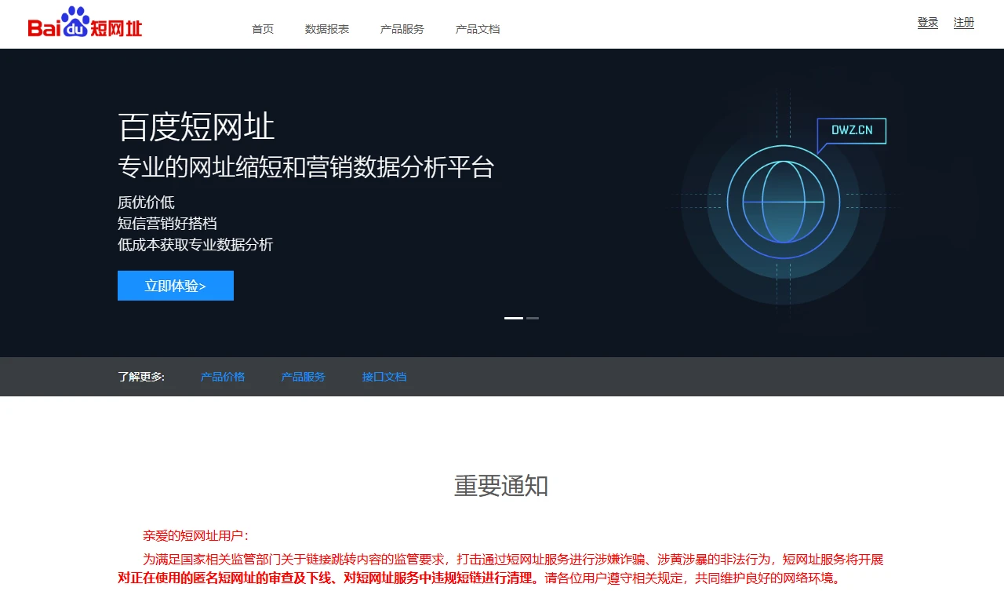Viewport: 1004px width, 591px height.
Task: Click the 低成本获取专业数据分析 text line
Action: 195,245
